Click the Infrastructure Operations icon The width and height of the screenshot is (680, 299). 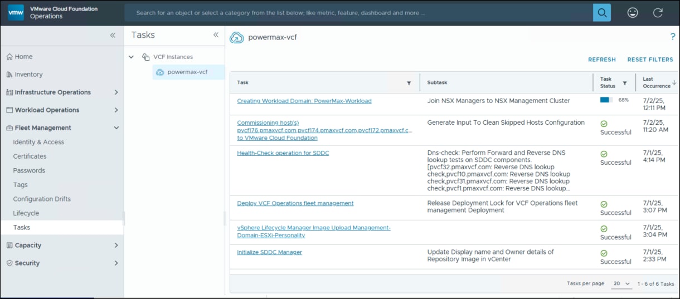click(x=9, y=92)
